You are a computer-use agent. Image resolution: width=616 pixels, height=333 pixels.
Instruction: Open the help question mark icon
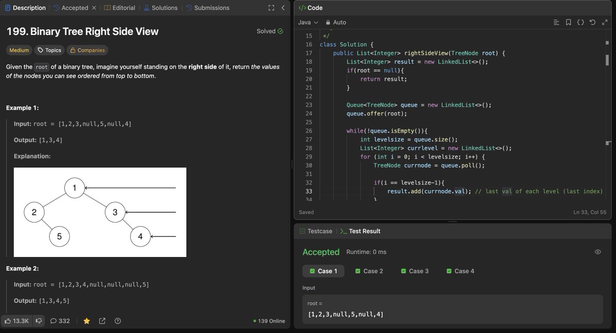click(118, 321)
